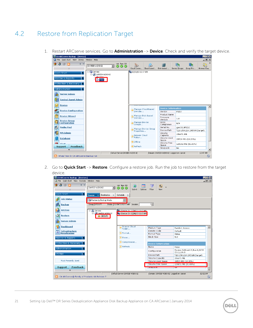Viewport: 253px width, 328px height.
Task: Open Device Groups toolbar icon
Action: [x=177, y=65]
